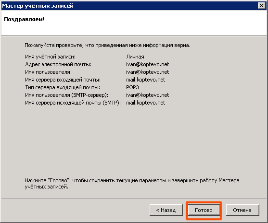This screenshot has height=223, width=268.
Task: Cancel the wizard with Отмена
Action: (x=242, y=210)
